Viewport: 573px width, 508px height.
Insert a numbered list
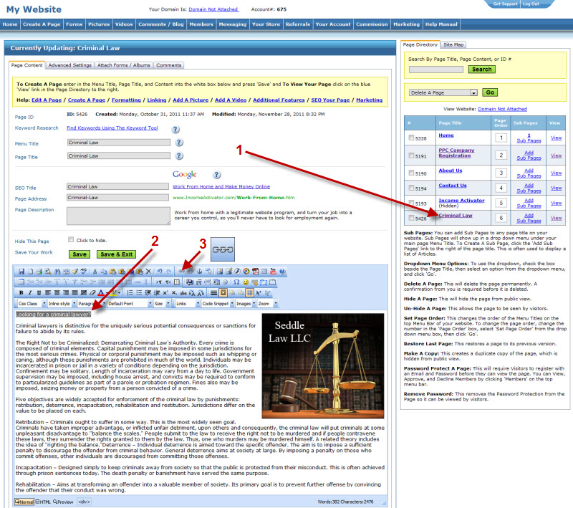pos(130,293)
